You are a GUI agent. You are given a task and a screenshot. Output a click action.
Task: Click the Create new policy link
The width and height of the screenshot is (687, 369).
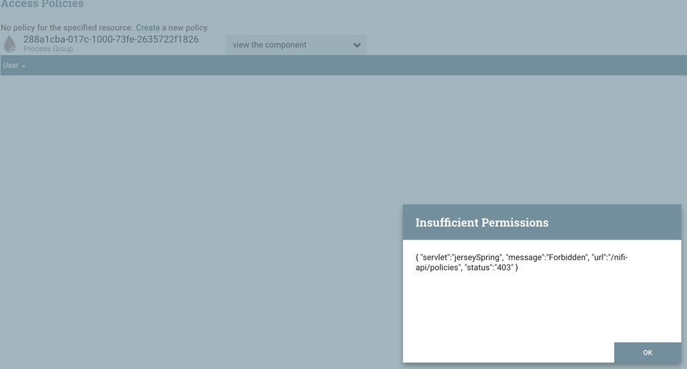click(x=147, y=28)
